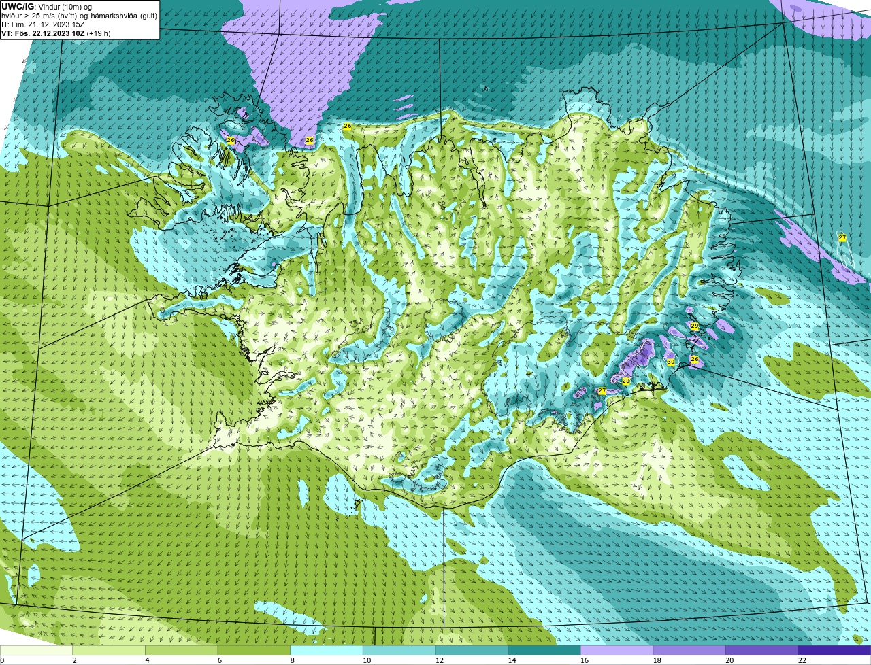Click the color scale tick label 2
The width and height of the screenshot is (871, 665).
[75, 660]
